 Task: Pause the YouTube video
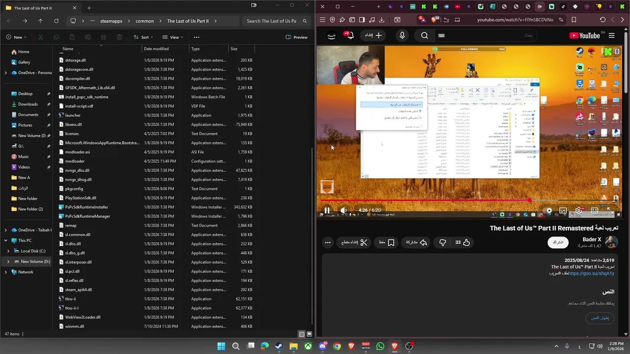(x=327, y=210)
